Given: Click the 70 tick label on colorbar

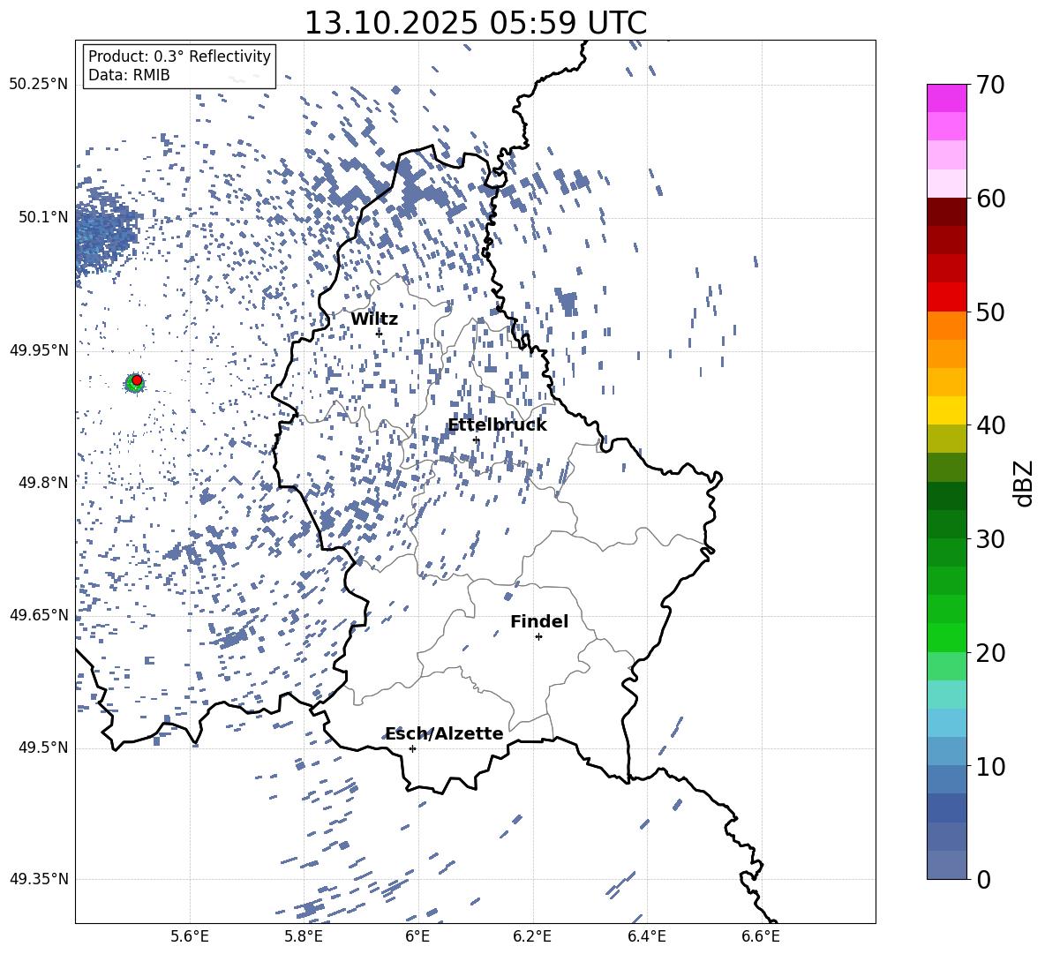Looking at the screenshot, I should tap(991, 85).
